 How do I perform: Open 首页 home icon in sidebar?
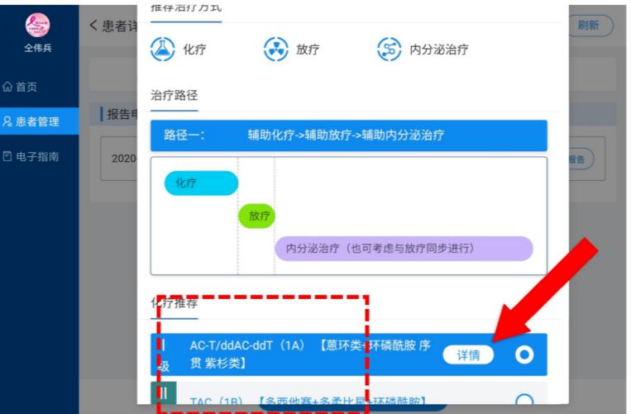[8, 87]
